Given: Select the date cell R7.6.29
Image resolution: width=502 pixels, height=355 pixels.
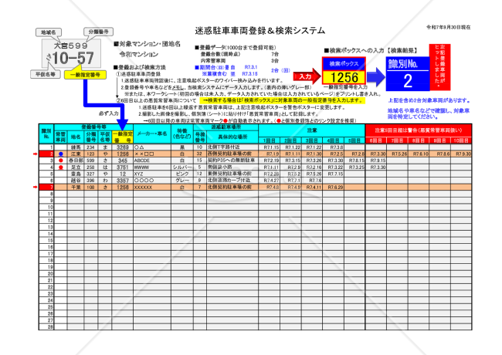Looking at the screenshot, I should [334, 187].
